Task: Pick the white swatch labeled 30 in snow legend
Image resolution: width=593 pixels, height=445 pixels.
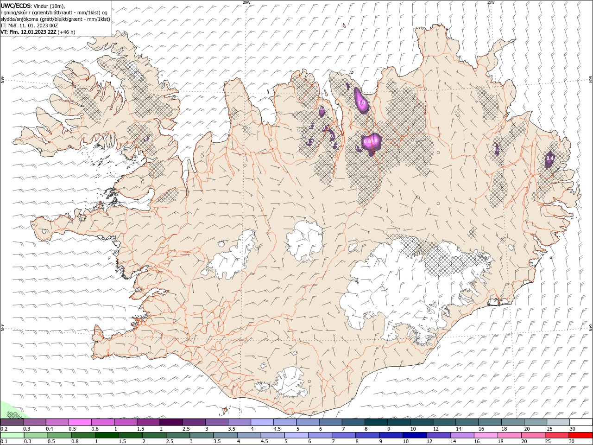Action: point(581,422)
